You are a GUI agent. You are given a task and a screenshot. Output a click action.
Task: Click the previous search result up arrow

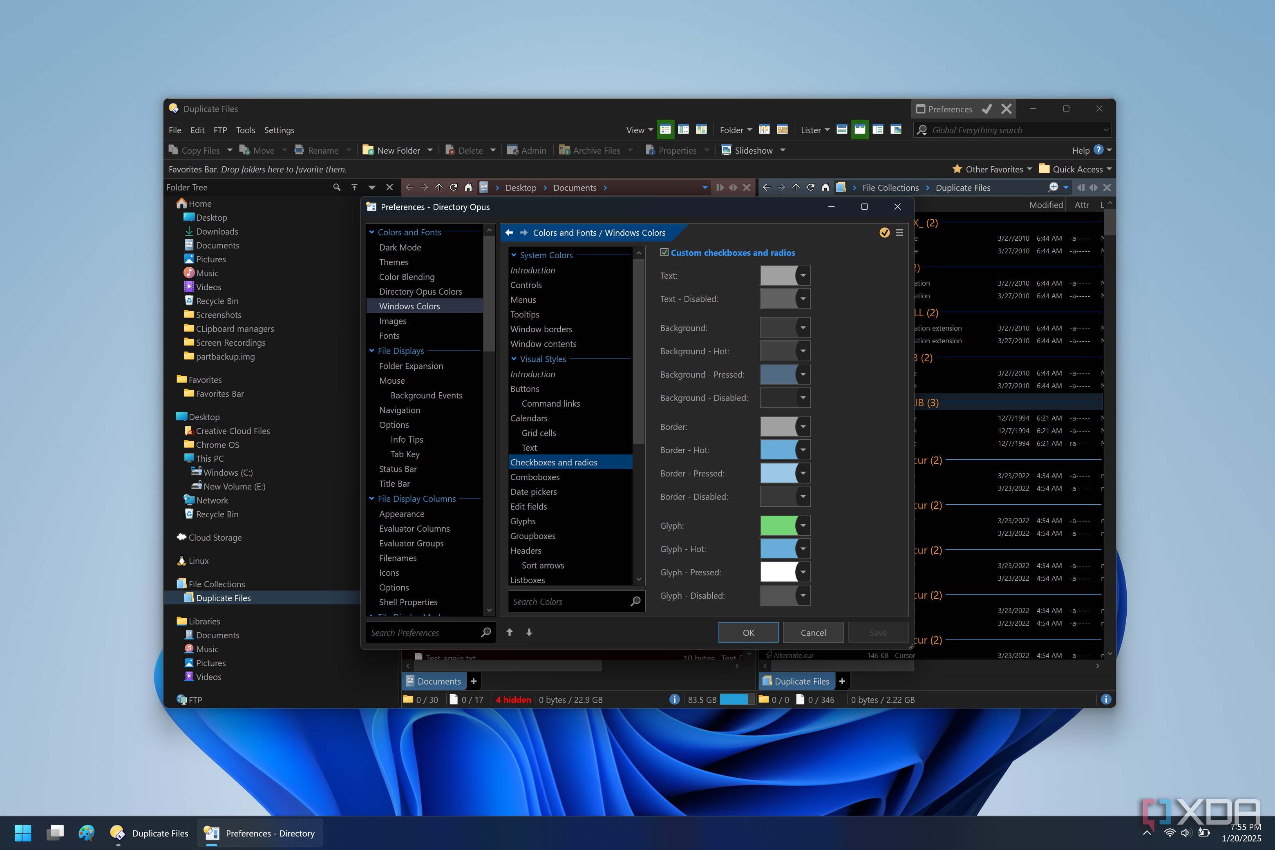(x=510, y=632)
